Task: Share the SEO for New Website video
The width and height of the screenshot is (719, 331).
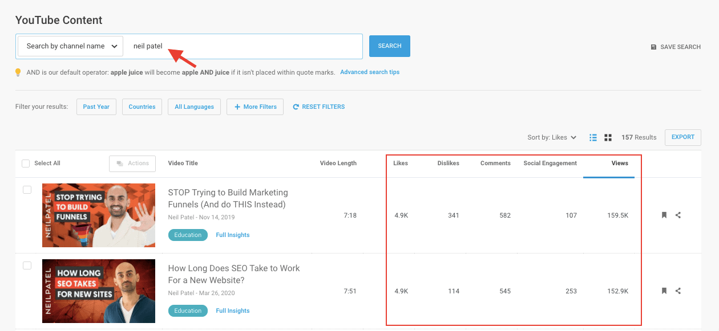Action: click(678, 291)
